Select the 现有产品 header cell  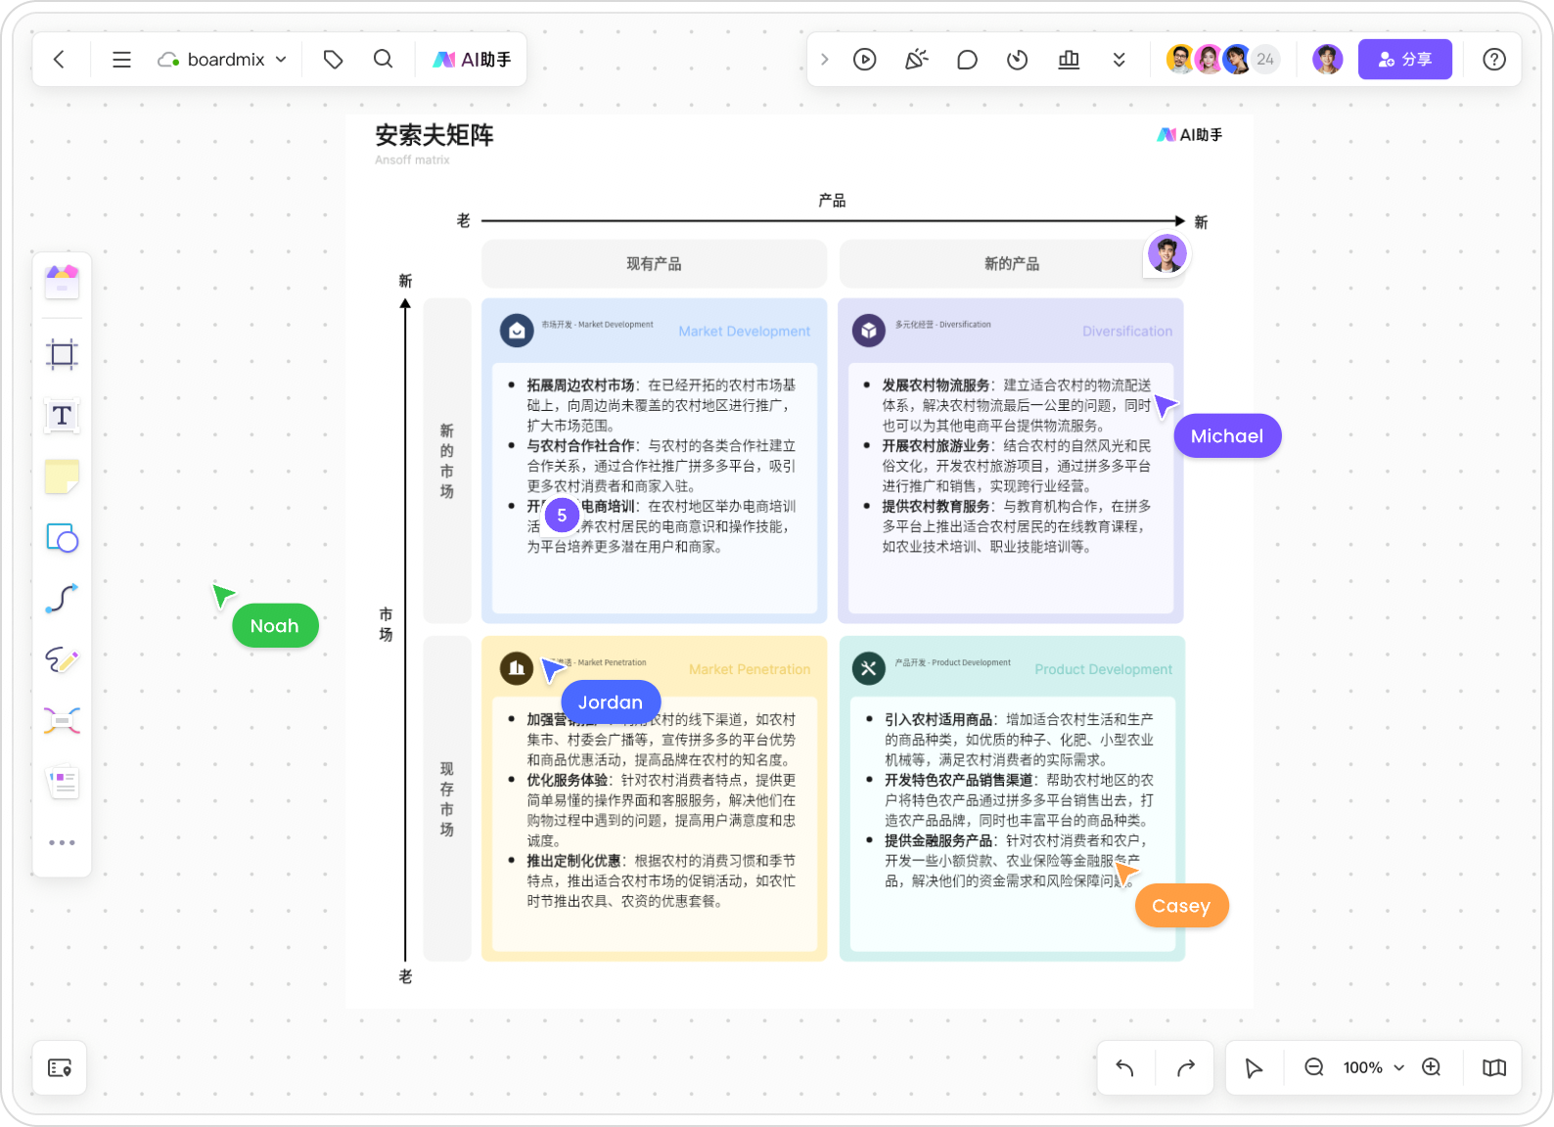coord(654,264)
